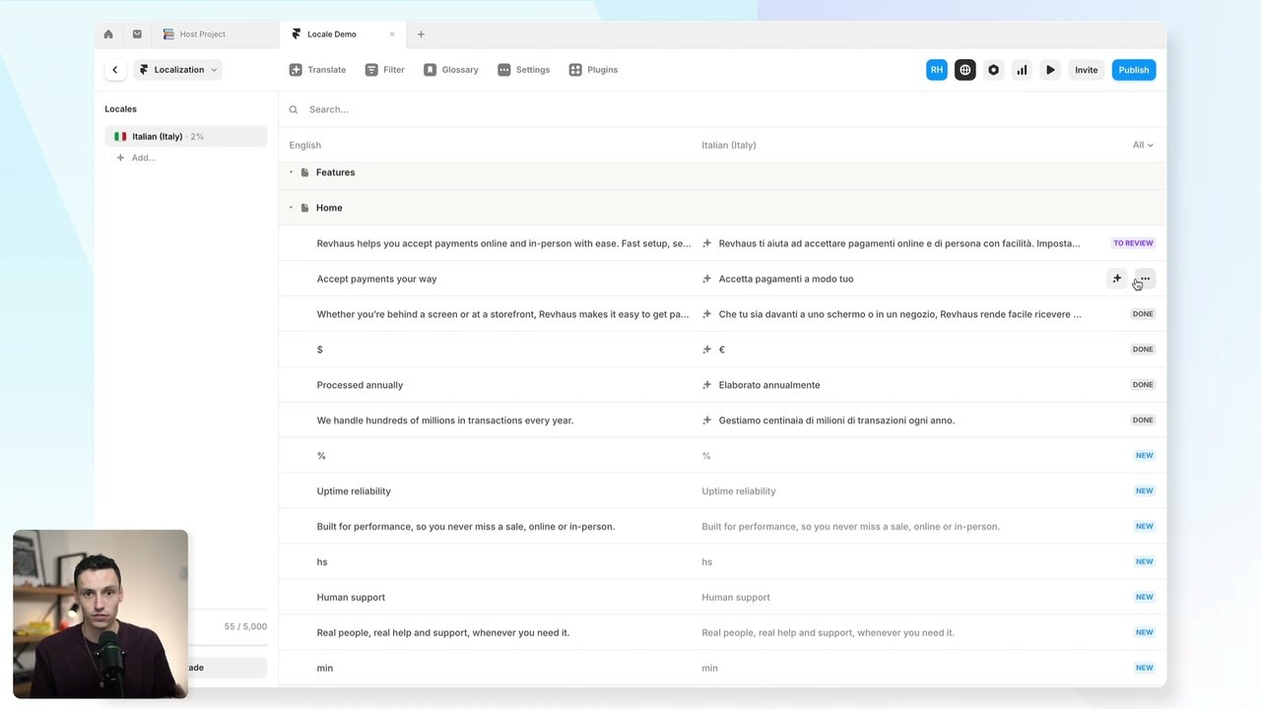1261x709 pixels.
Task: Click TO REVIEW status badge
Action: [1133, 243]
